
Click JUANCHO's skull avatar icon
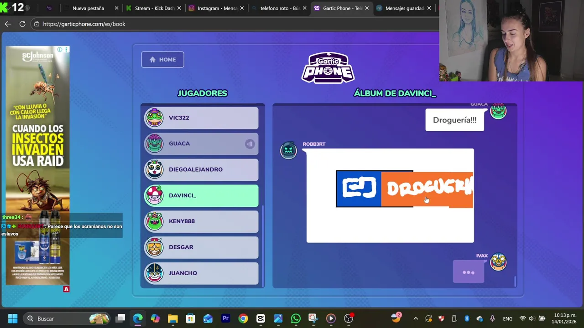(x=154, y=273)
